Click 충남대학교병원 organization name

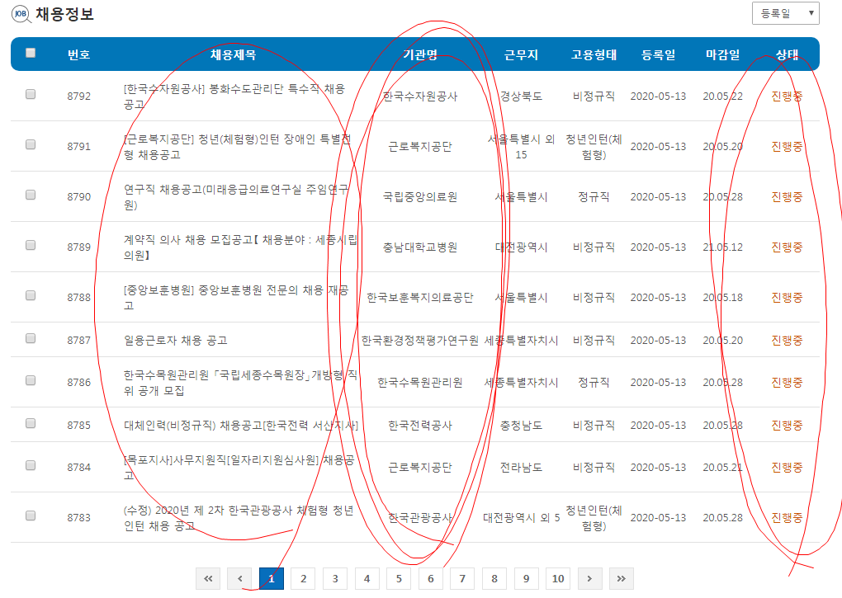point(420,247)
